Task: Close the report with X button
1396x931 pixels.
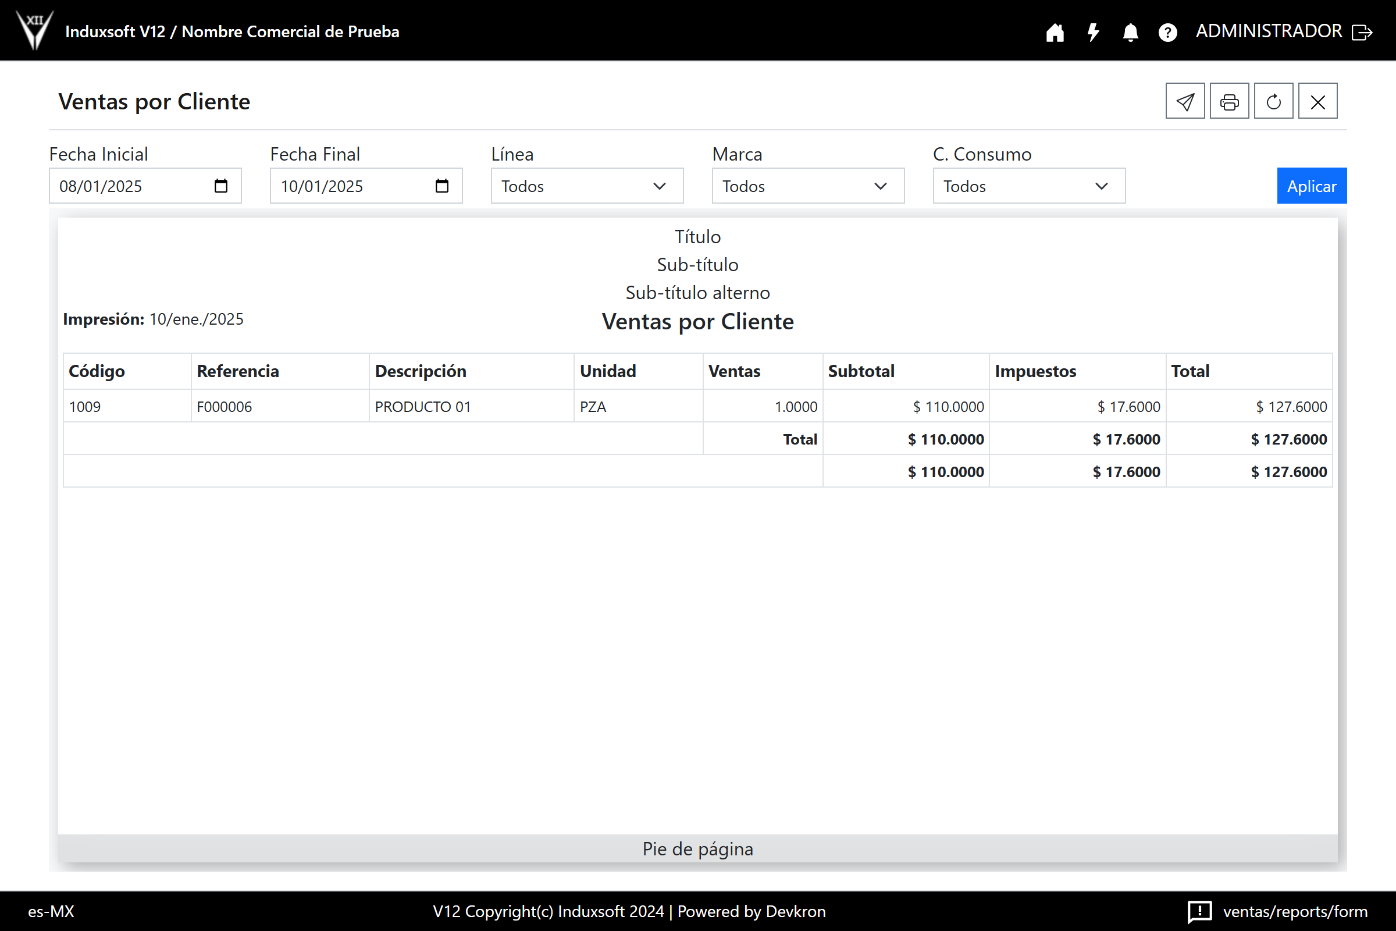Action: (1317, 101)
